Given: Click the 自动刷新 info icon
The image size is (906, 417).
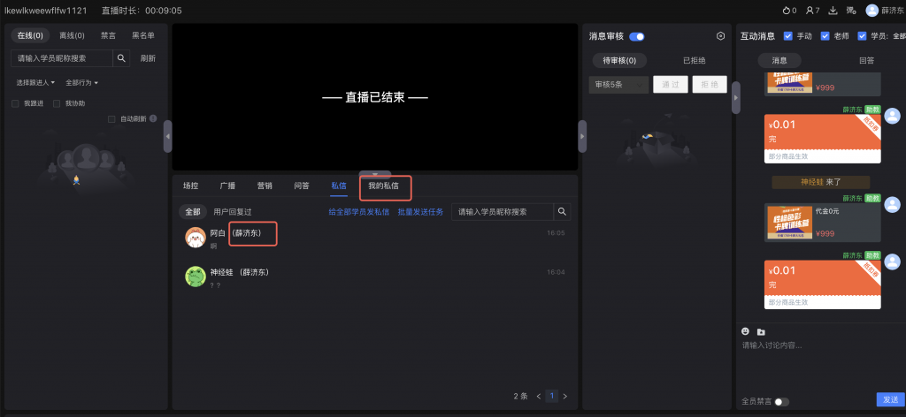Looking at the screenshot, I should click(153, 118).
